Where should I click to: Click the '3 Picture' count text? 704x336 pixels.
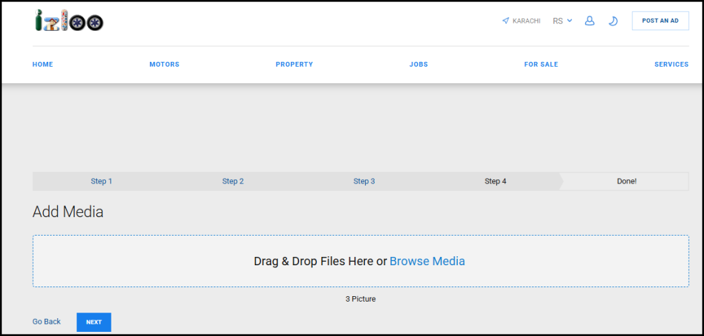click(x=360, y=299)
